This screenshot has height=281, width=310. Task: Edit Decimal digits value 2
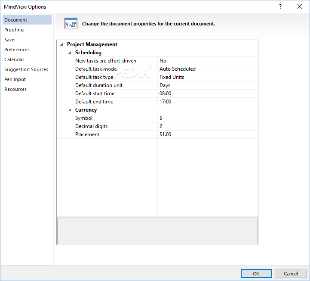[x=208, y=126]
